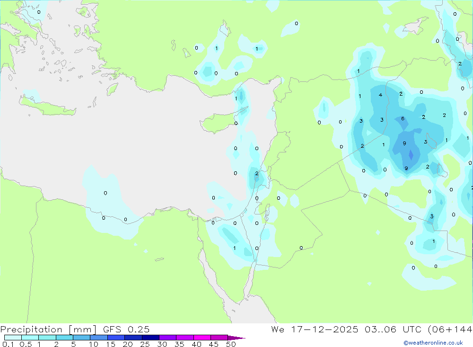This screenshot has height=347, width=473.
Task: Click the legend scale label '20'
Action: pyautogui.click(x=128, y=344)
